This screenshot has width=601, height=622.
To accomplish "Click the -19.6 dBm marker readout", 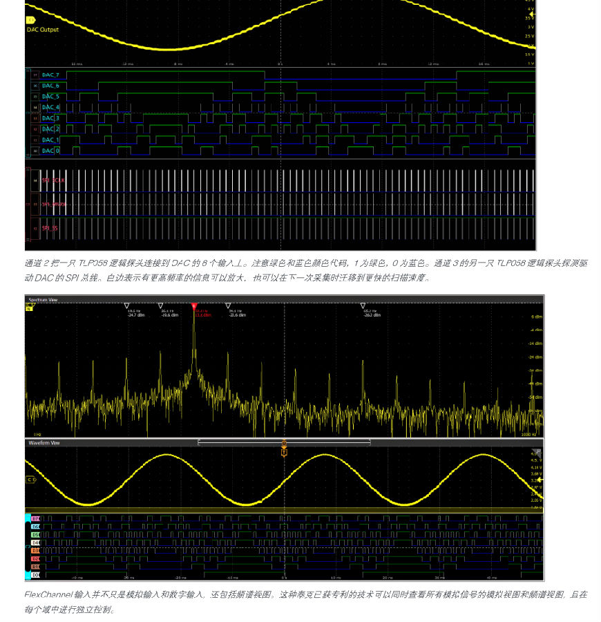I will (x=170, y=313).
